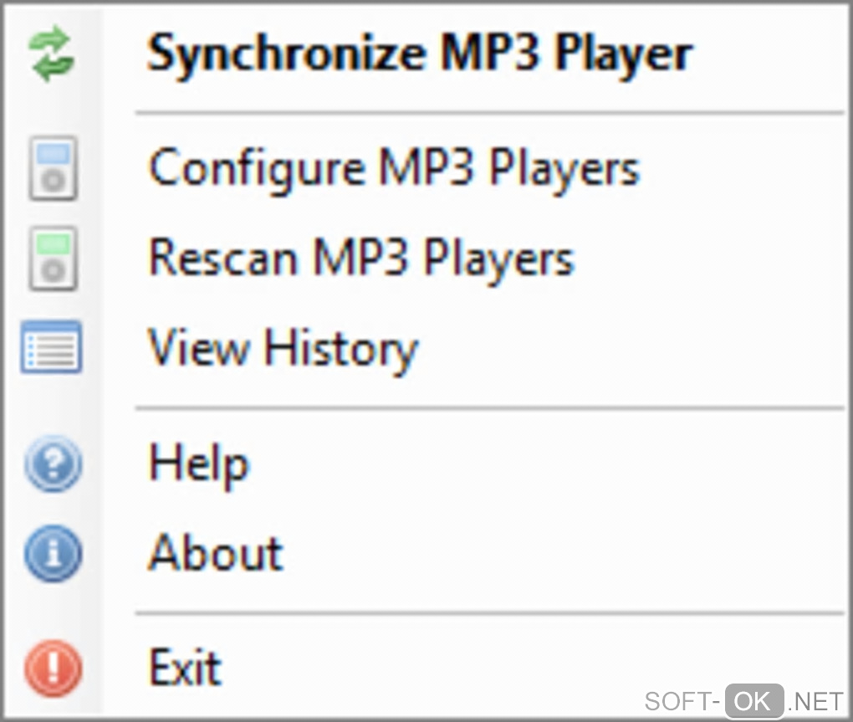Viewport: 853px width, 722px height.
Task: Click the separator below Synchronize MP3 Player
Action: pos(490,111)
